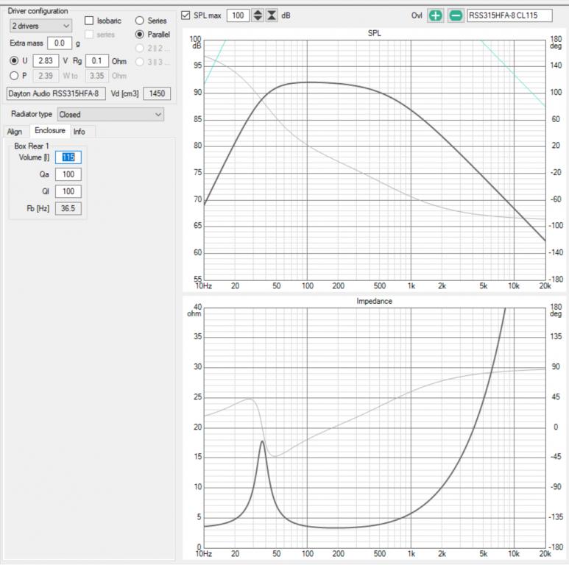The width and height of the screenshot is (569, 565).
Task: Click the Ovl label
Action: 416,15
